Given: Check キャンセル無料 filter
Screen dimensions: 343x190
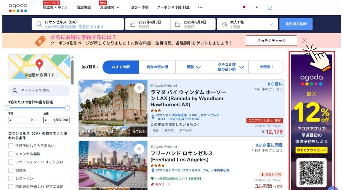Looking at the screenshot, I should click(11, 154).
